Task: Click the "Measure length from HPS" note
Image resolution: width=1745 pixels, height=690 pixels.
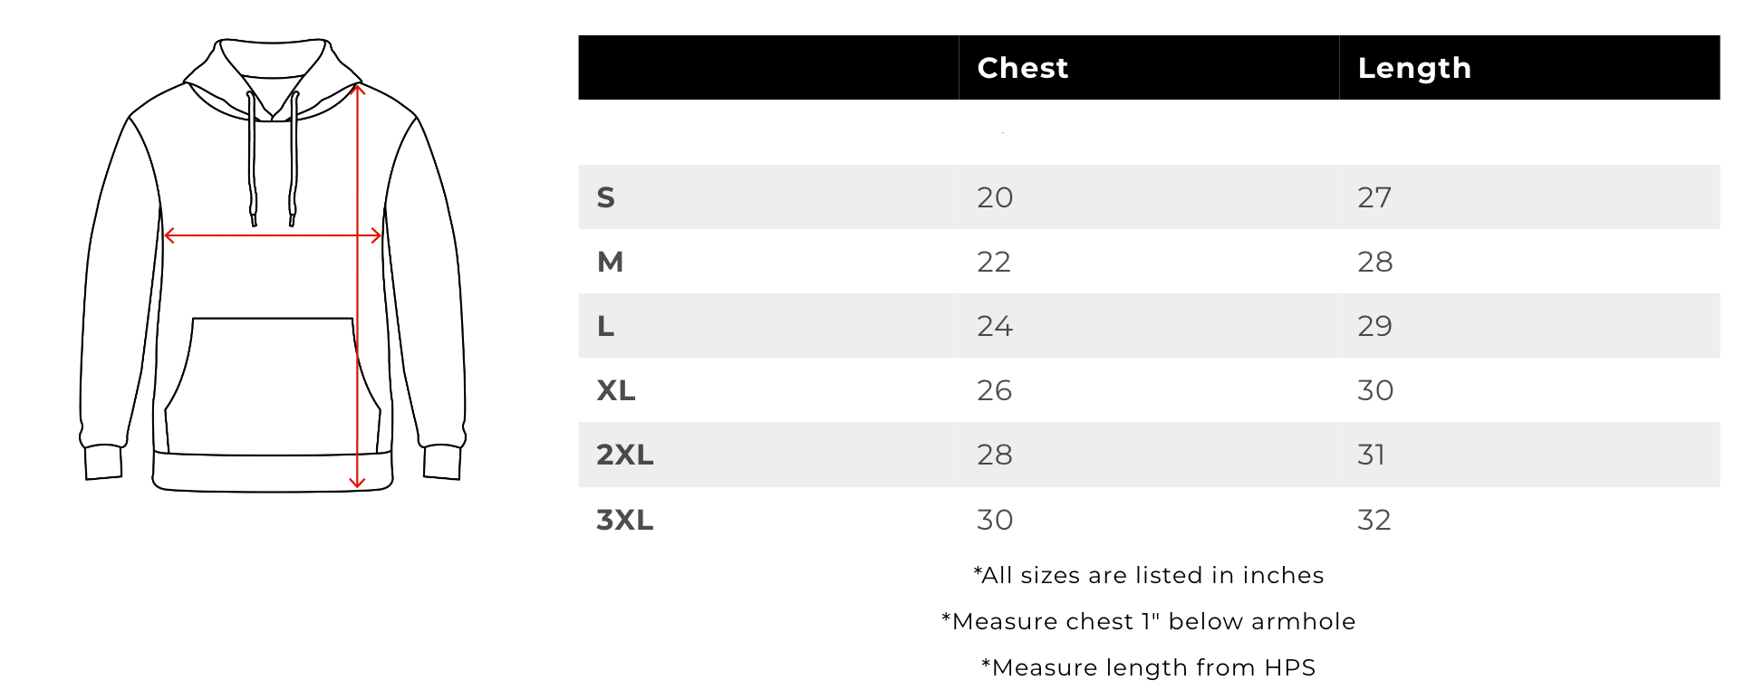Action: pyautogui.click(x=1148, y=667)
